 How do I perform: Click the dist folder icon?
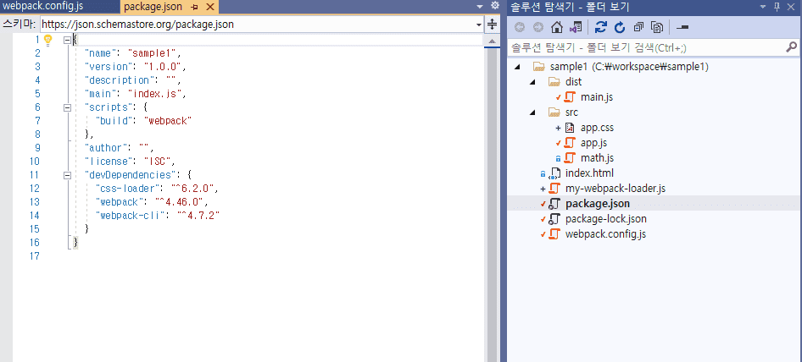(554, 82)
